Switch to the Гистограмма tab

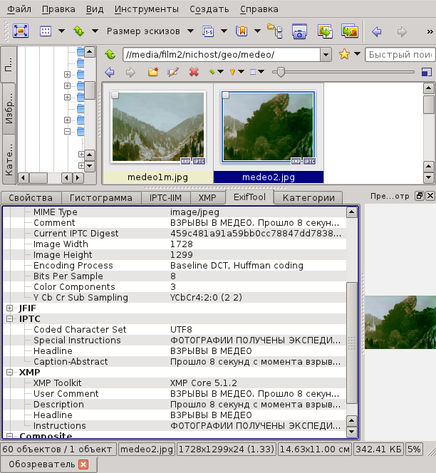101,198
